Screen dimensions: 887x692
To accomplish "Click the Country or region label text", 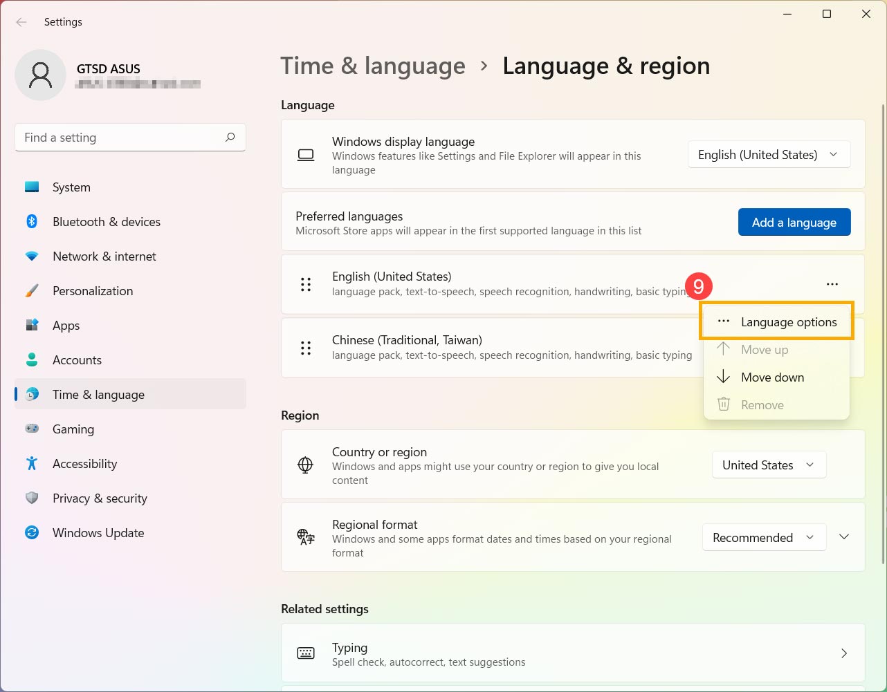I will (379, 452).
